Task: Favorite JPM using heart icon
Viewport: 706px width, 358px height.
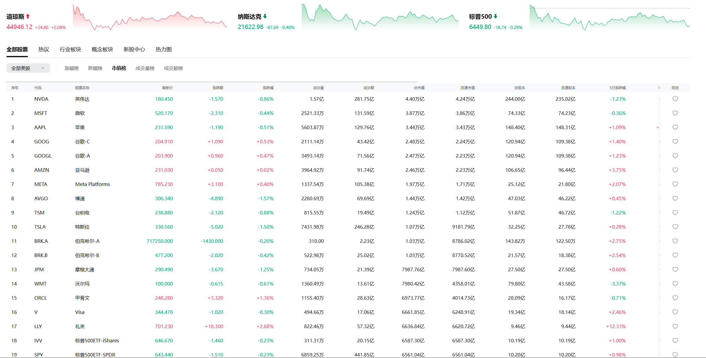Action: point(675,269)
